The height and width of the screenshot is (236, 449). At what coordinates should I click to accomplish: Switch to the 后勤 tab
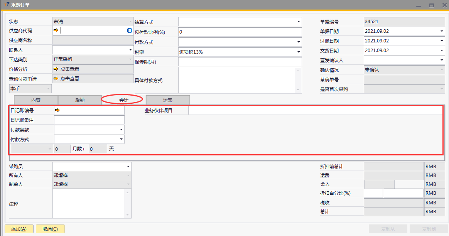79,100
